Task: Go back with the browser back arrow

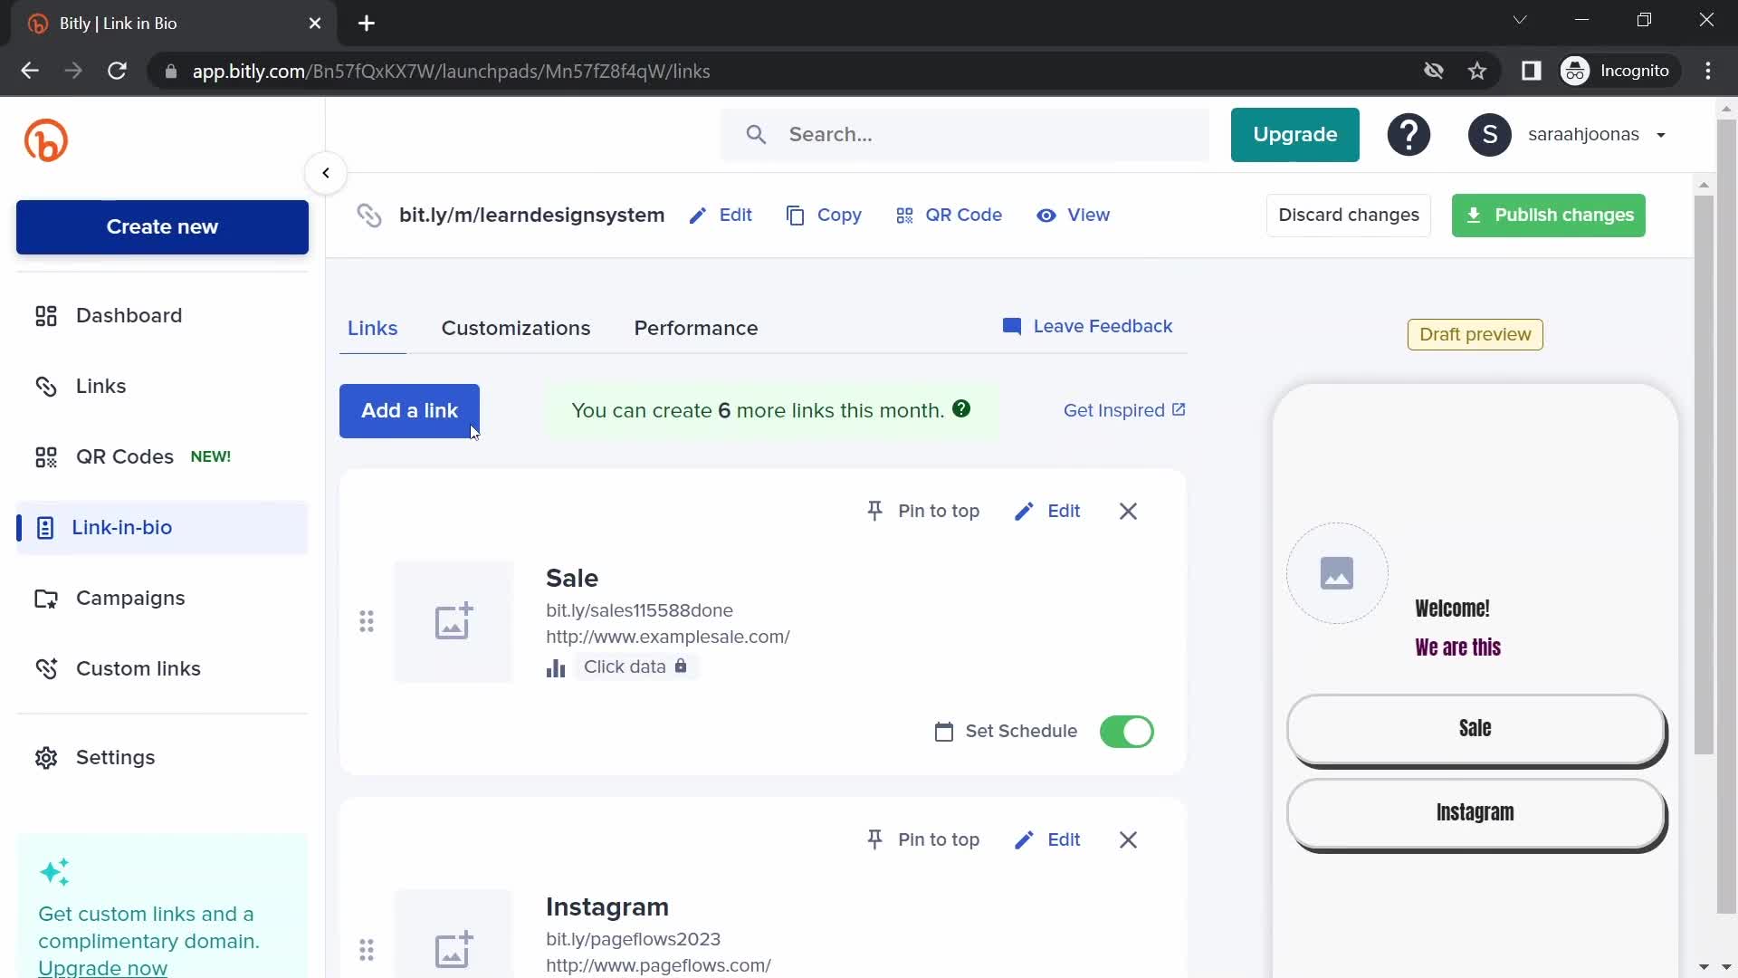Action: pos(30,71)
